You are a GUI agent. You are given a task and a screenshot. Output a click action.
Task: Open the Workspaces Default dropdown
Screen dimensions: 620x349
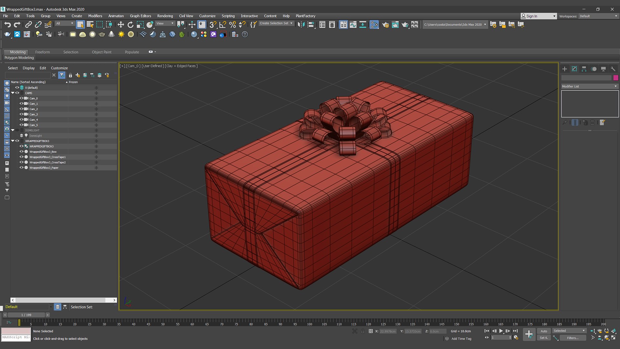[x=598, y=16]
